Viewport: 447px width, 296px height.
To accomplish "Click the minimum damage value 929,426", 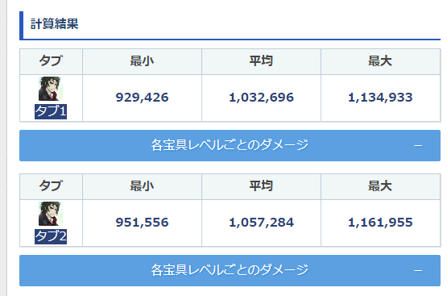I will pyautogui.click(x=142, y=98).
